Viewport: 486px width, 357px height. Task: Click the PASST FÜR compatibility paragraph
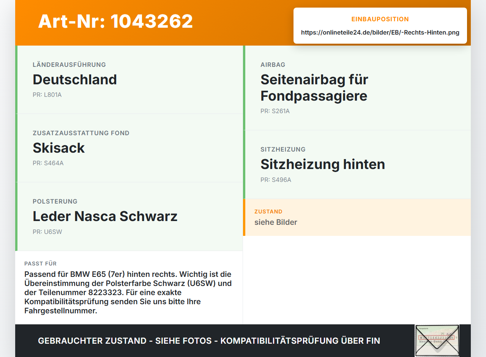(128, 292)
